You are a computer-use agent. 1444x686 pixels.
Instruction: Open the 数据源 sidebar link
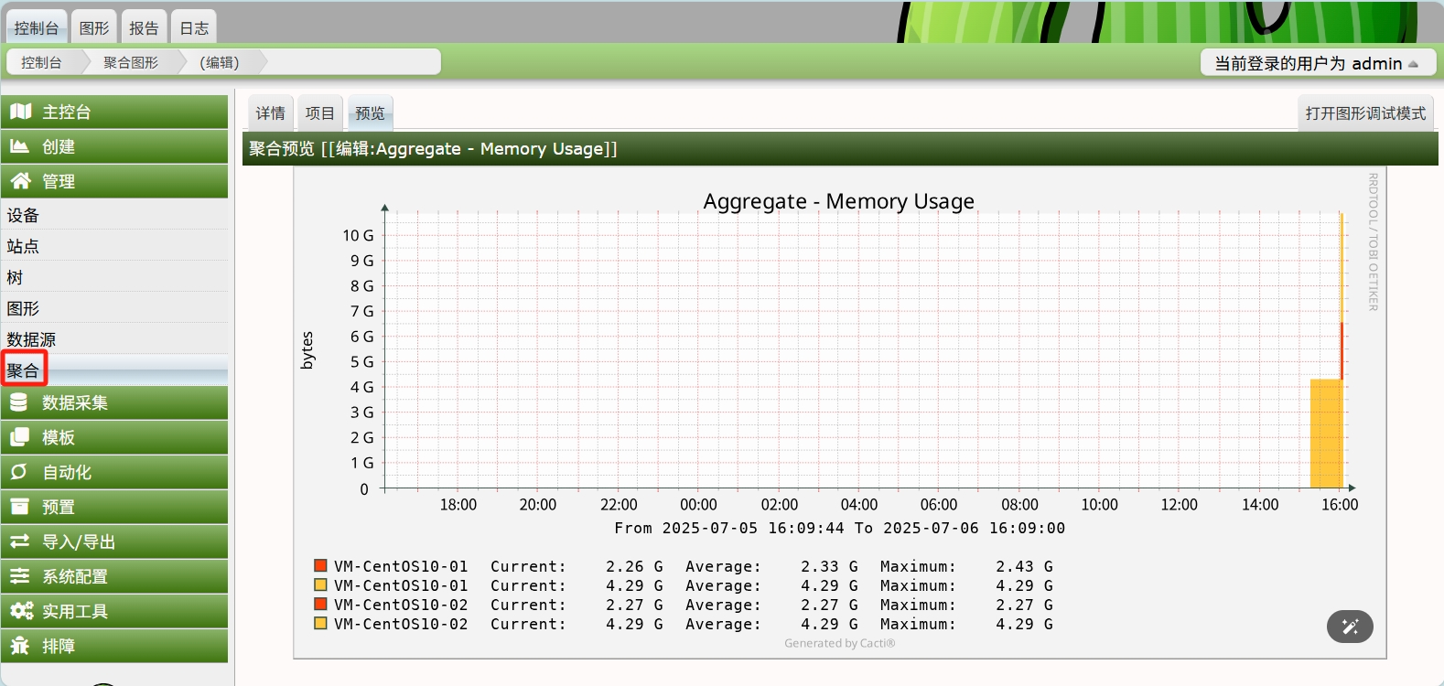(31, 339)
